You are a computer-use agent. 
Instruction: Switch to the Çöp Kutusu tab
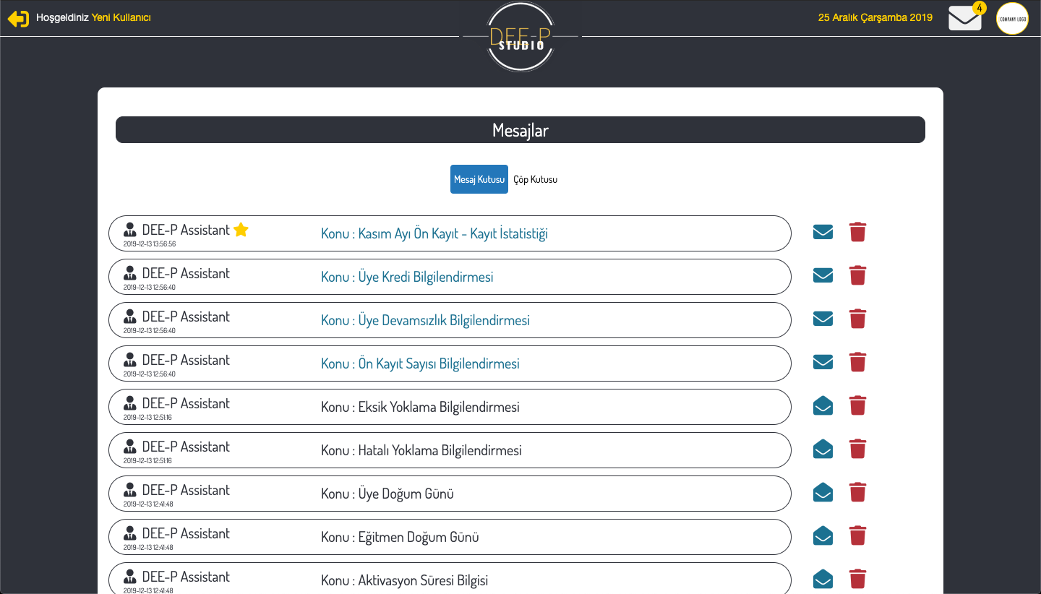535,179
